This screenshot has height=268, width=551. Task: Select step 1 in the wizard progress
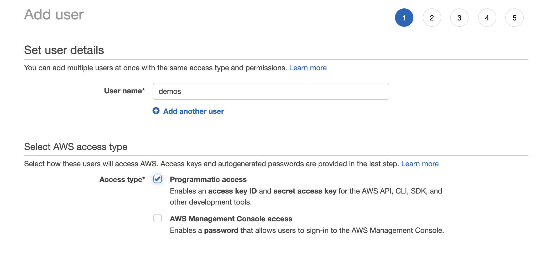coord(404,18)
